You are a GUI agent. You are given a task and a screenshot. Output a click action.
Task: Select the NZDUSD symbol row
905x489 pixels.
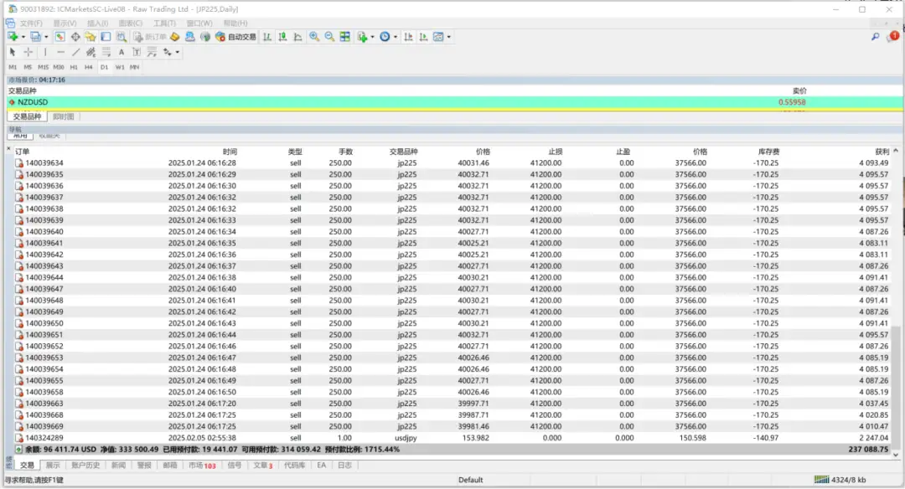(x=455, y=102)
